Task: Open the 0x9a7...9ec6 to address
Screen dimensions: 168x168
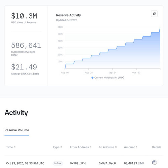Action: click(x=107, y=163)
